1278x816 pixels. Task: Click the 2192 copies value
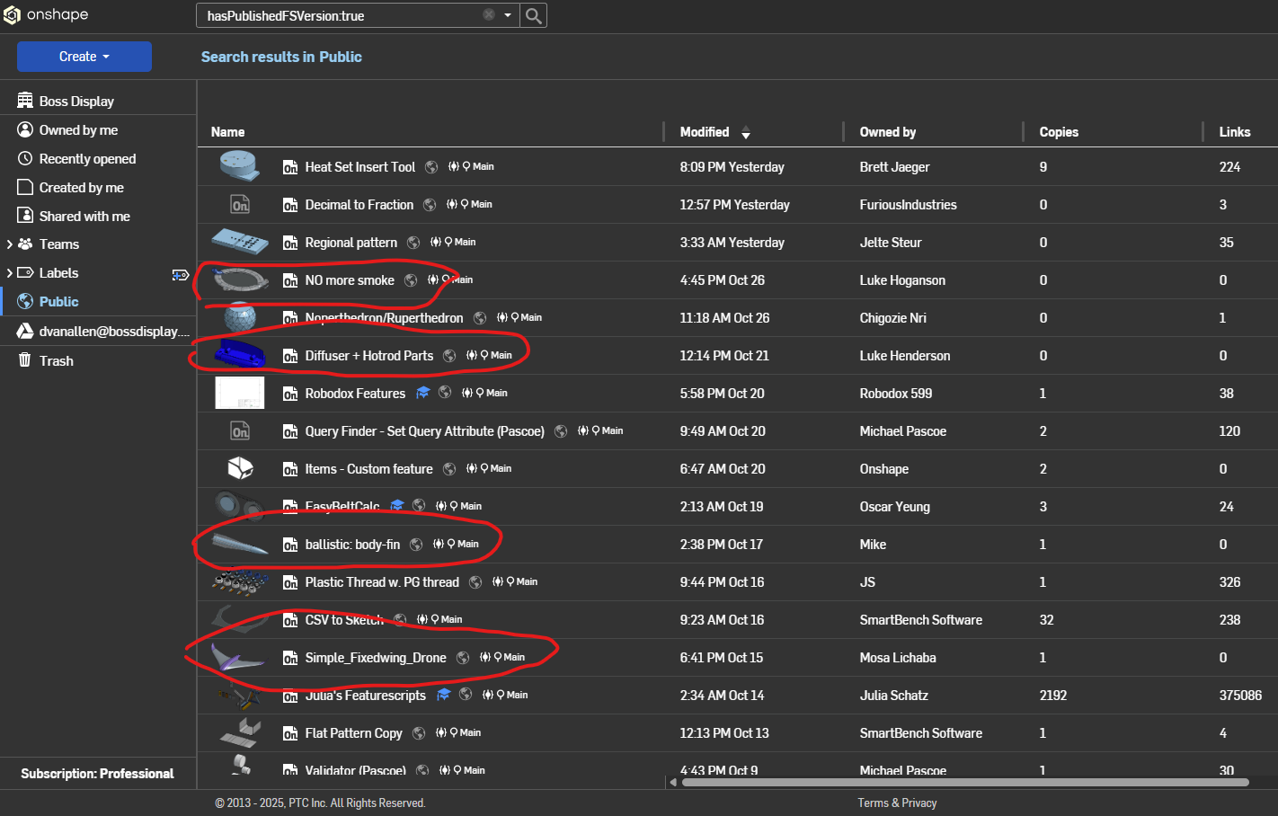coord(1053,696)
